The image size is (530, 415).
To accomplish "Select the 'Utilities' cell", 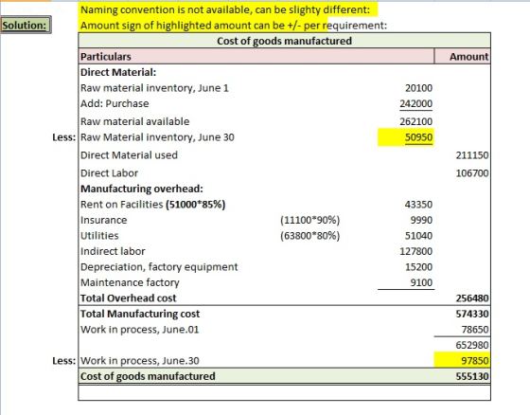I will pyautogui.click(x=99, y=236).
